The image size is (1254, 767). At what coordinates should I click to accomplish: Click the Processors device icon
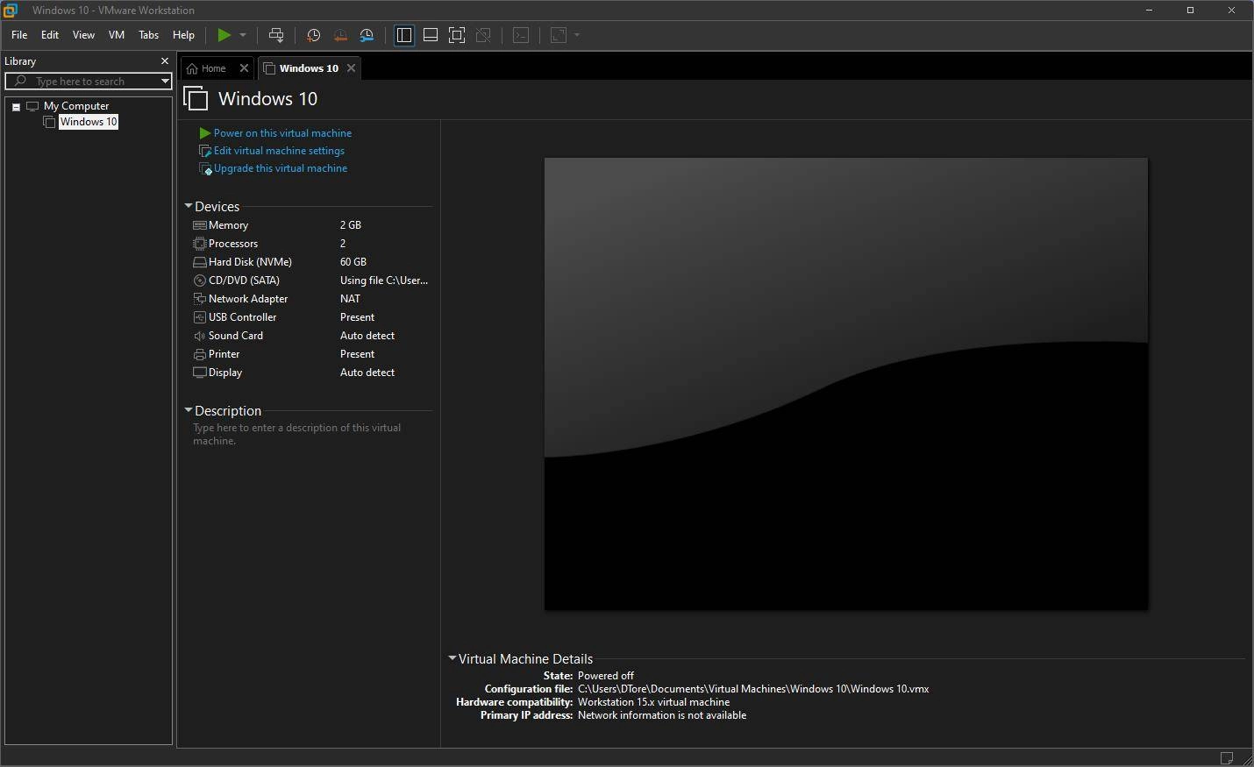(200, 244)
